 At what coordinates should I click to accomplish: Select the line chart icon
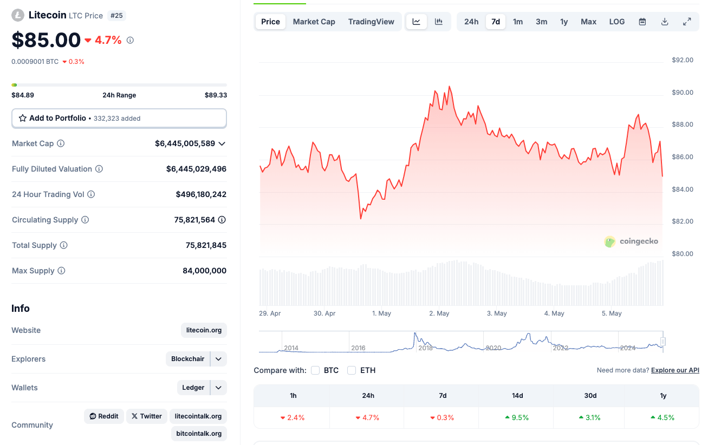tap(417, 21)
